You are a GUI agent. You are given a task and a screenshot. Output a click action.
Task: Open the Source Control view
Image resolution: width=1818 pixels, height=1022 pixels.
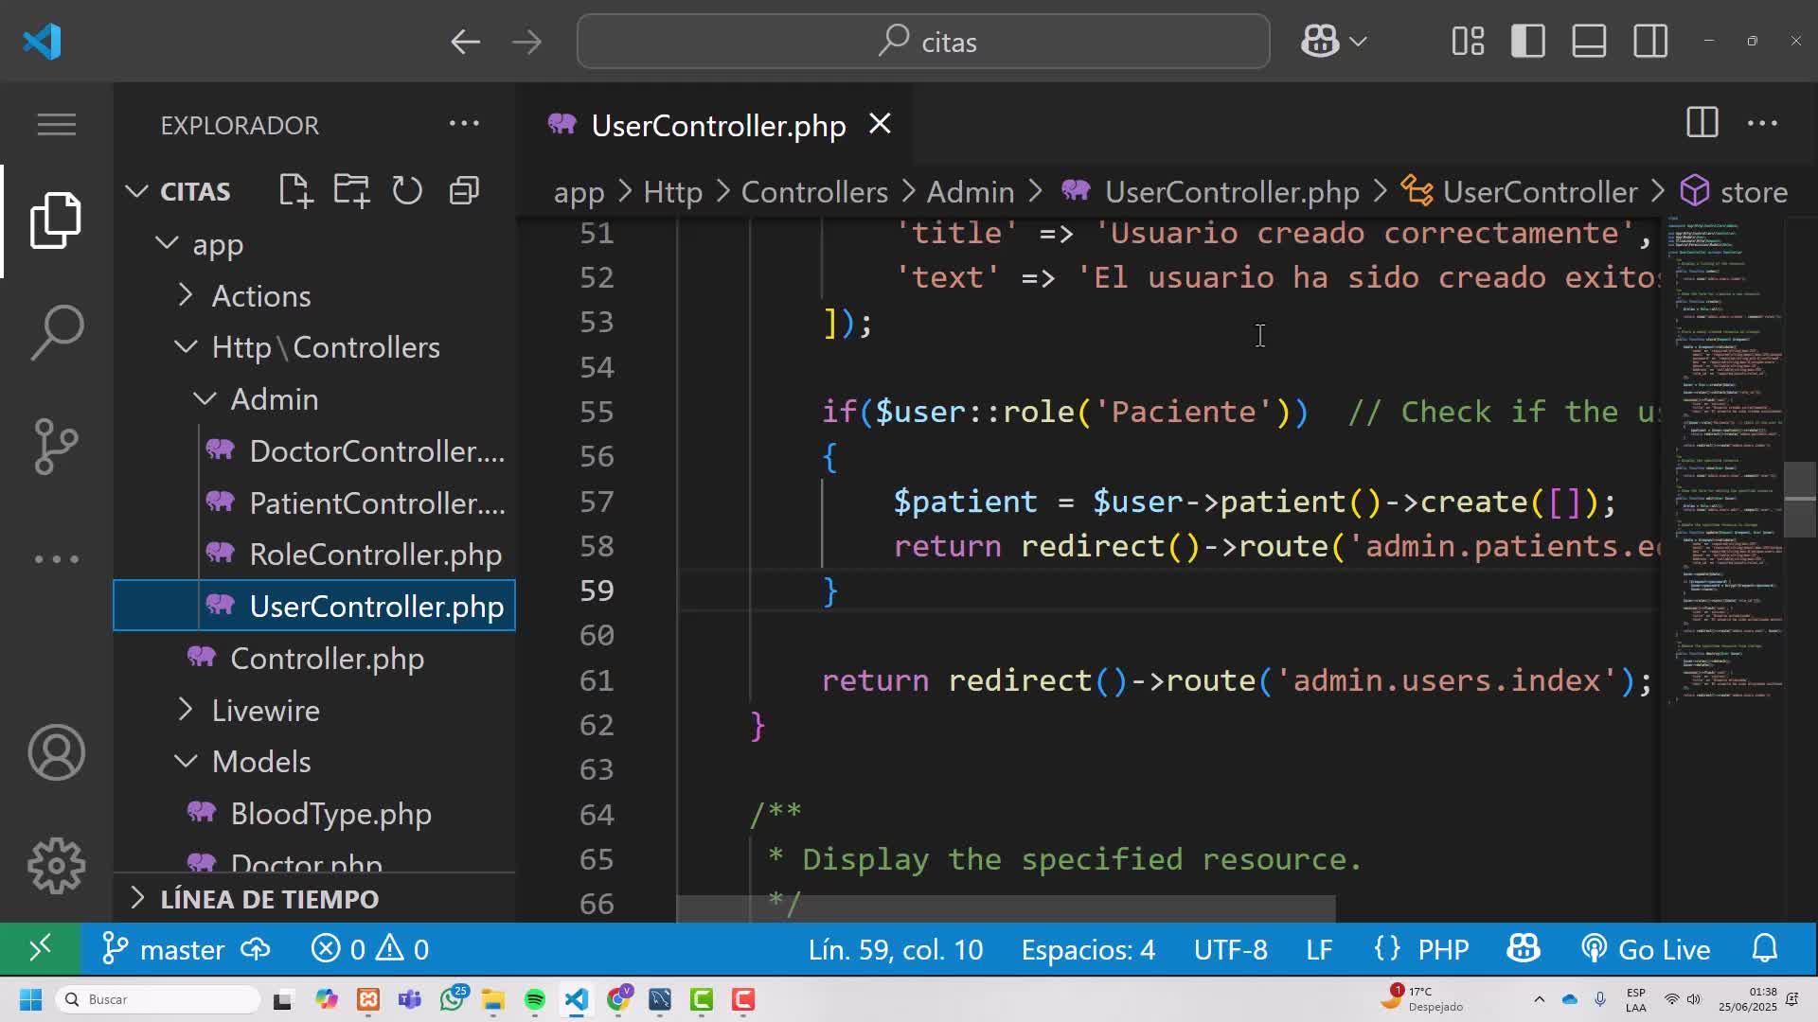point(57,446)
